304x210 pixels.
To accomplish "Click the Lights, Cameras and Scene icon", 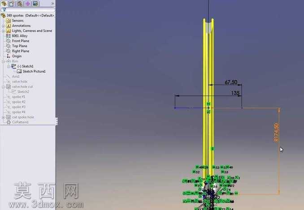I will point(9,30).
